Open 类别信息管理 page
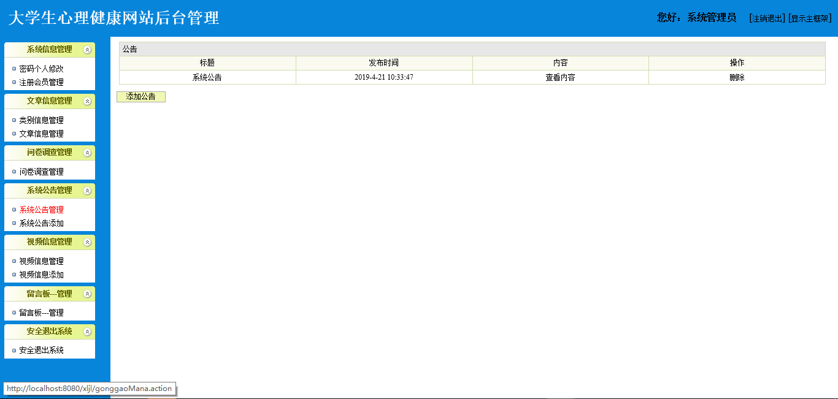838x399 pixels. (41, 120)
